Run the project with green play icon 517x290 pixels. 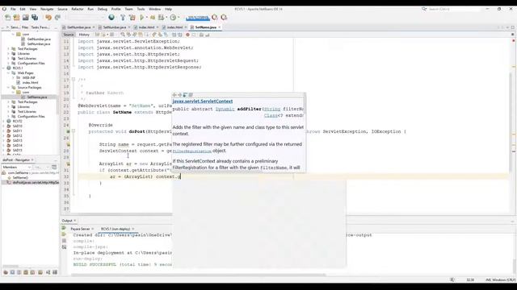pos(142,18)
